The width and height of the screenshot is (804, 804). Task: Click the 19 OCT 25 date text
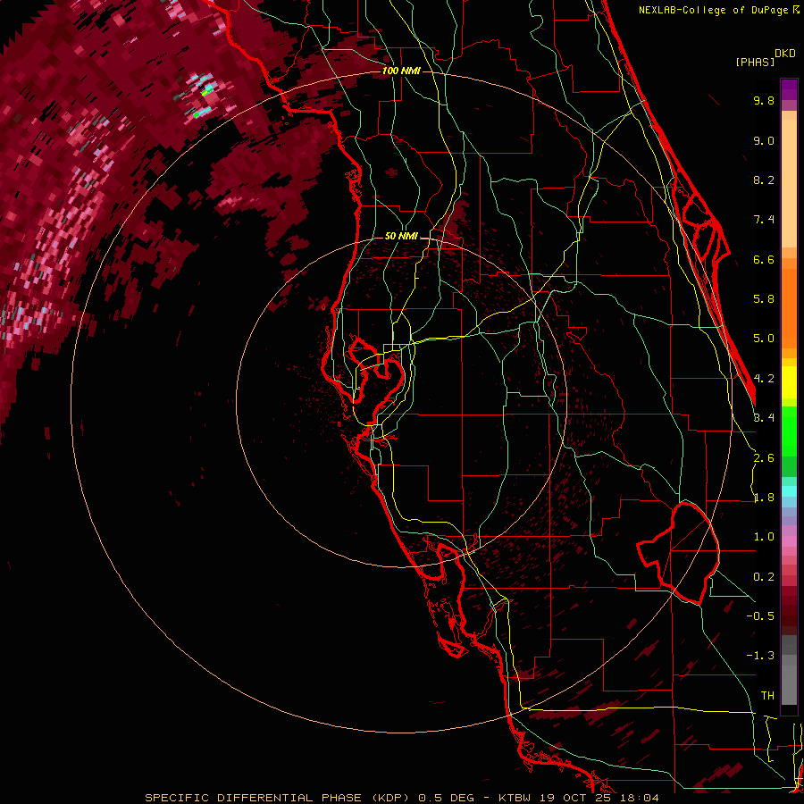(576, 798)
